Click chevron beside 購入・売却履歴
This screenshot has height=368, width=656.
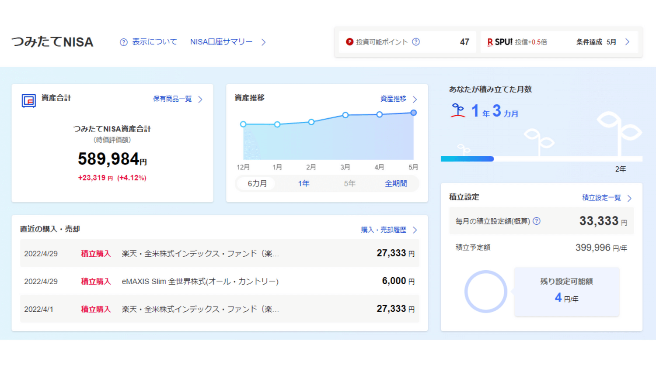click(x=415, y=230)
